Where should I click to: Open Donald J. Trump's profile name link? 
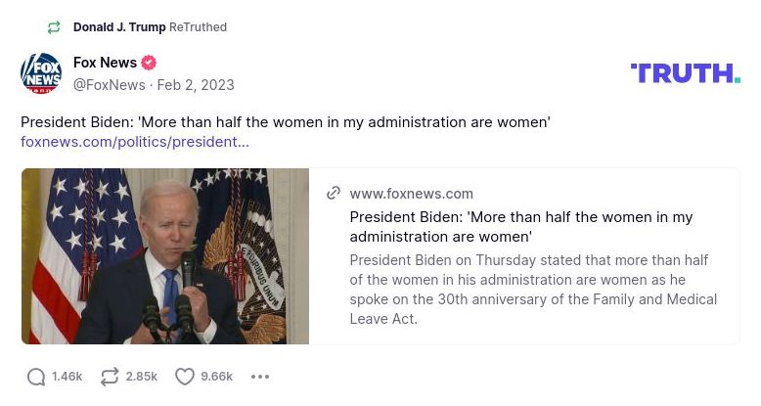click(x=119, y=27)
